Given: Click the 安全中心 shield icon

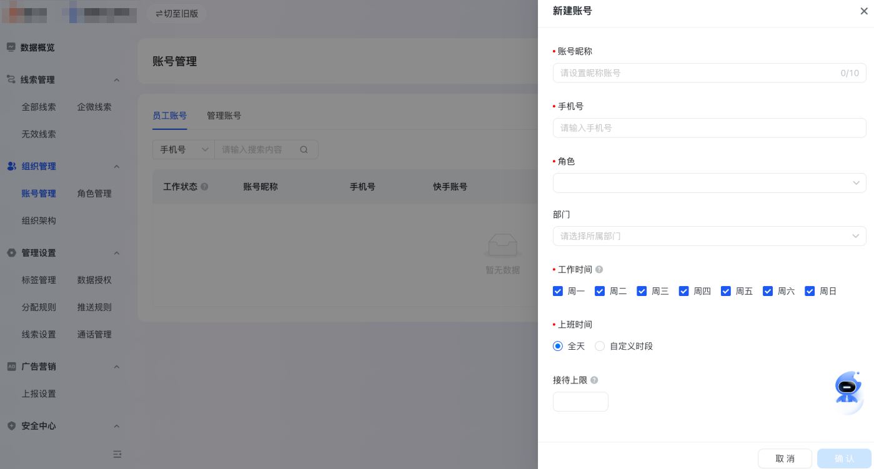Looking at the screenshot, I should 10,426.
